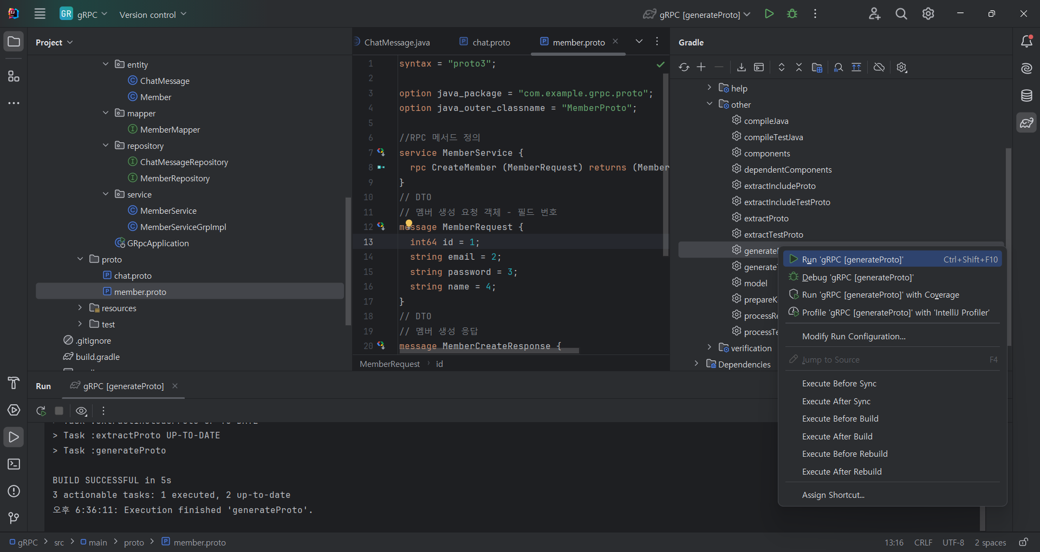The width and height of the screenshot is (1040, 552).
Task: Choose Debug 'gRPC [generateProto]' menu entry
Action: click(x=893, y=278)
